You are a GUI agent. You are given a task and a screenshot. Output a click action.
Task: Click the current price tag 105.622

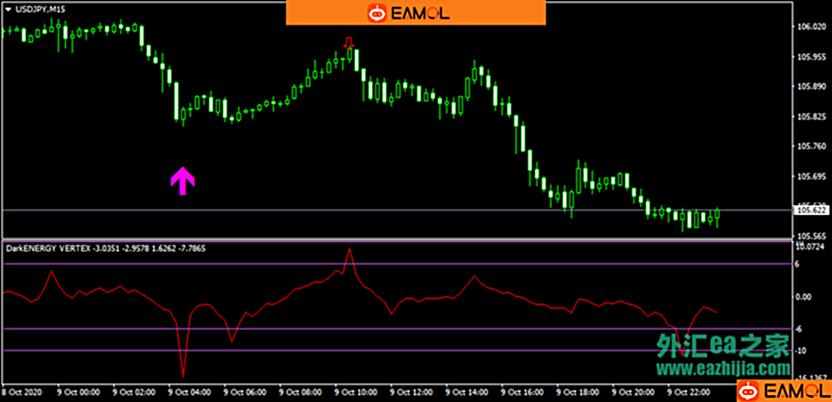pos(809,211)
